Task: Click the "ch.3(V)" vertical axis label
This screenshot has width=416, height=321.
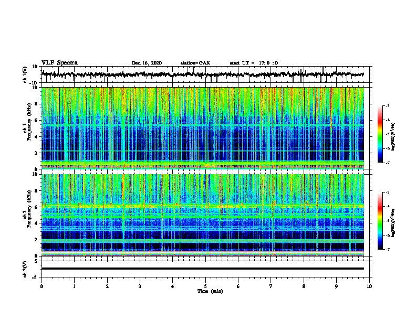Action: click(x=25, y=269)
